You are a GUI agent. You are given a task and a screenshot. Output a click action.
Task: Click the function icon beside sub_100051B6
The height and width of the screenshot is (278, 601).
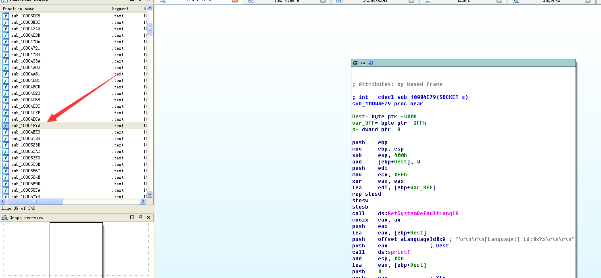point(6,138)
